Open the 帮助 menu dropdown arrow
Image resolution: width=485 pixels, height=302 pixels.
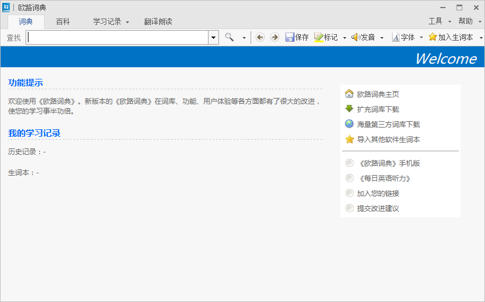480,21
